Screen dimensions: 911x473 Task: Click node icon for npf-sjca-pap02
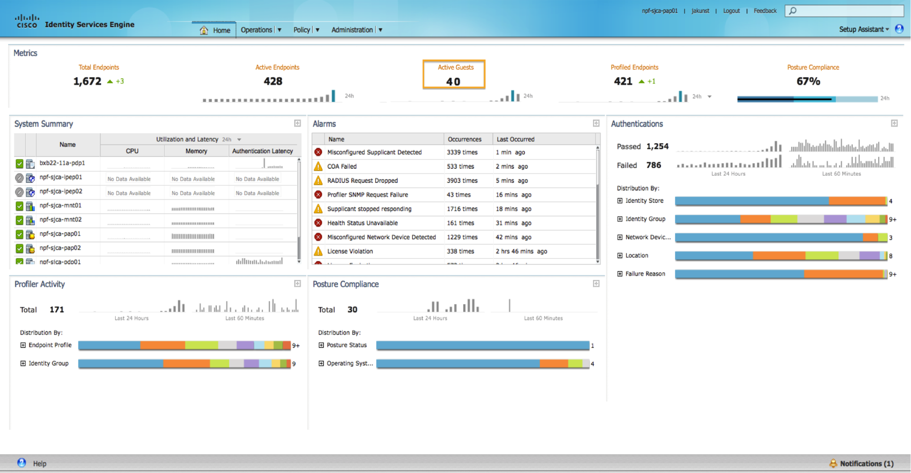coord(30,248)
